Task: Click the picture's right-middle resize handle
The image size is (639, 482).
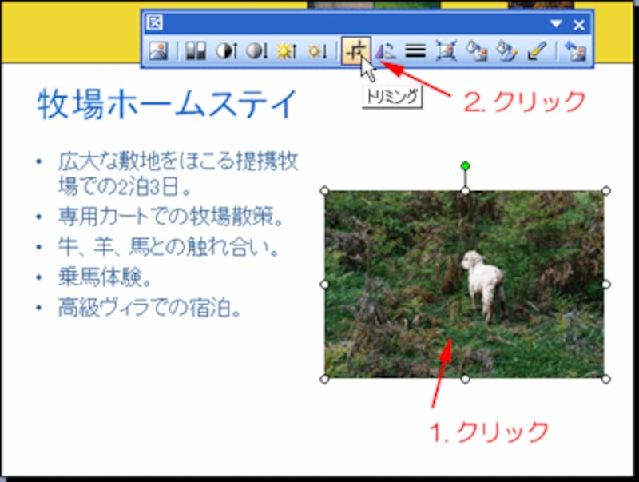Action: (x=606, y=285)
